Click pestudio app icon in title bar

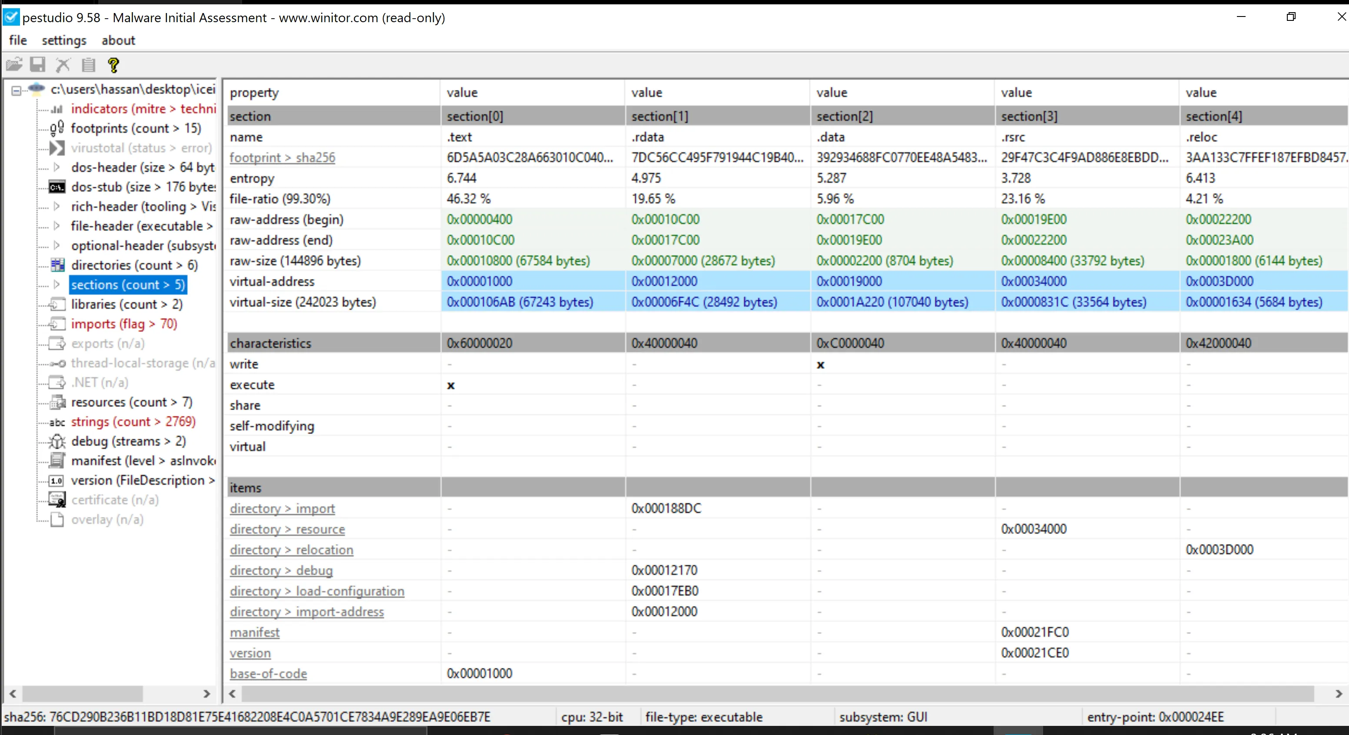click(x=11, y=17)
